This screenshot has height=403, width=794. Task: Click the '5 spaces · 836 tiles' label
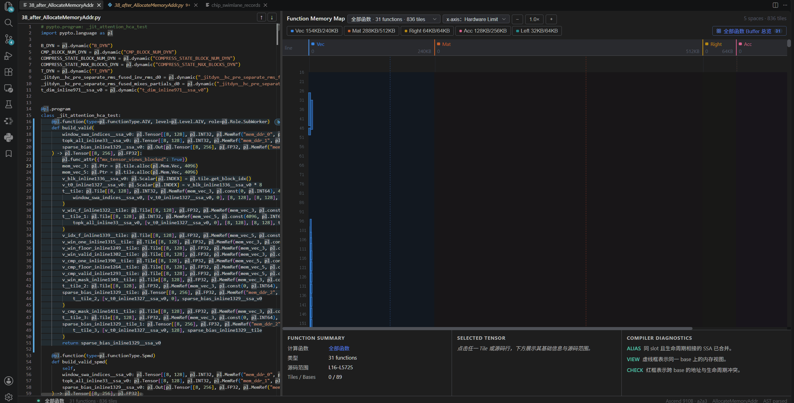(765, 19)
